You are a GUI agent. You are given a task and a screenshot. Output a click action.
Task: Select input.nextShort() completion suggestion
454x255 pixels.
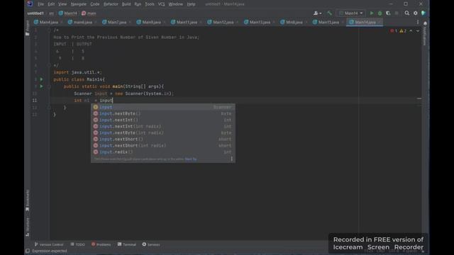tap(163, 139)
